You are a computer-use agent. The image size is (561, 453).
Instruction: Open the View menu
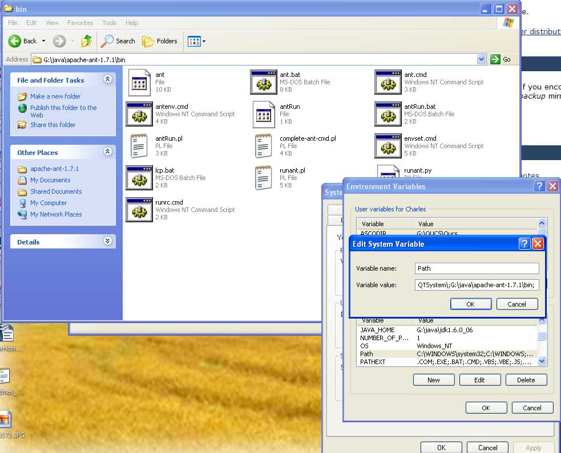click(x=52, y=23)
